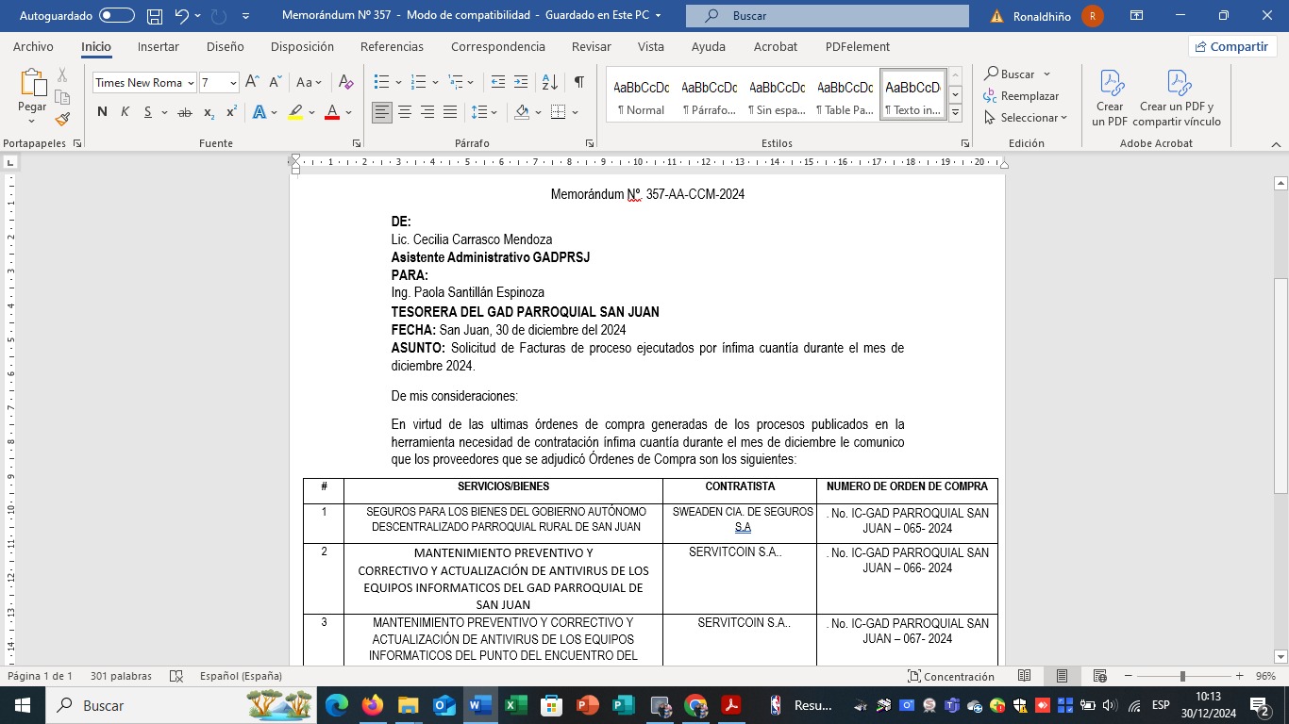The height and width of the screenshot is (724, 1289).
Task: Toggle bold formatting (N)
Action: click(102, 112)
